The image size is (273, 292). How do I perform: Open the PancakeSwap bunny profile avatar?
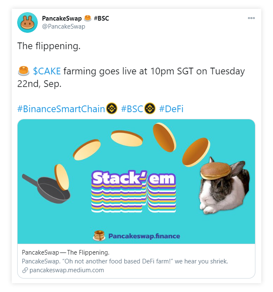[27, 22]
